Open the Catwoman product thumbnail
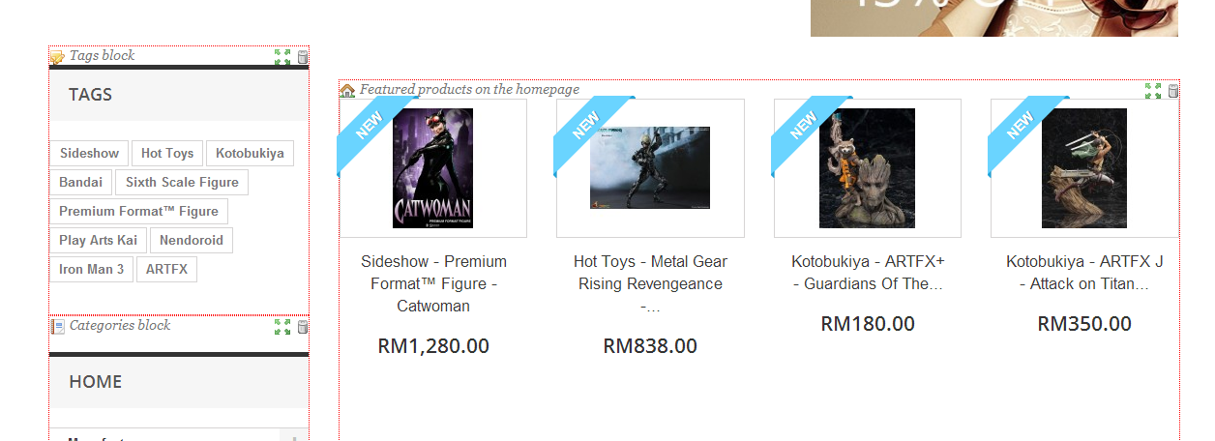The width and height of the screenshot is (1215, 441). tap(432, 168)
